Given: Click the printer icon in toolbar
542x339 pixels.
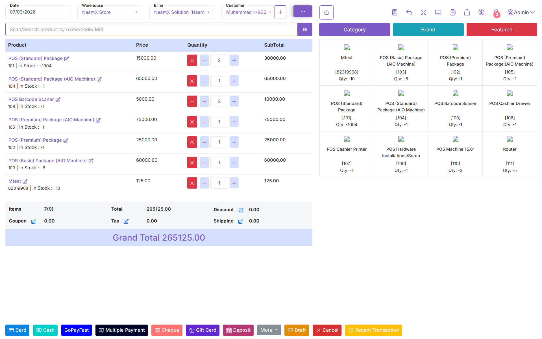Looking at the screenshot, I should 452,12.
